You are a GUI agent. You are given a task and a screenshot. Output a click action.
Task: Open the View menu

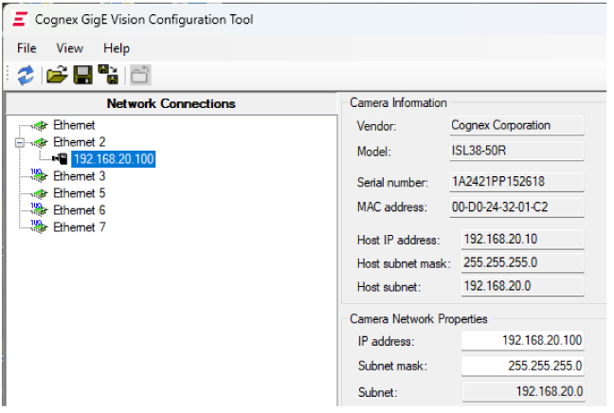[x=69, y=48]
